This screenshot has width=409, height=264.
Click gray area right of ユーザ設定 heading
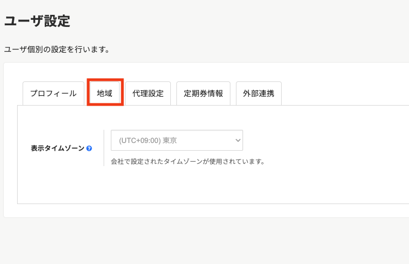click(x=248, y=22)
